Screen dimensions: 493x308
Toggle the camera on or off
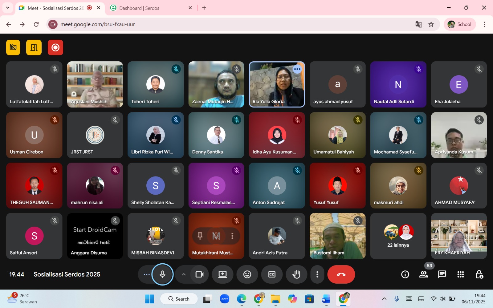click(199, 274)
